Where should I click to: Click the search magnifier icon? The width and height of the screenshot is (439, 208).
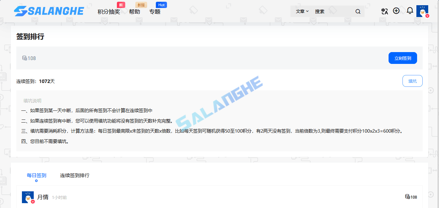pos(358,11)
